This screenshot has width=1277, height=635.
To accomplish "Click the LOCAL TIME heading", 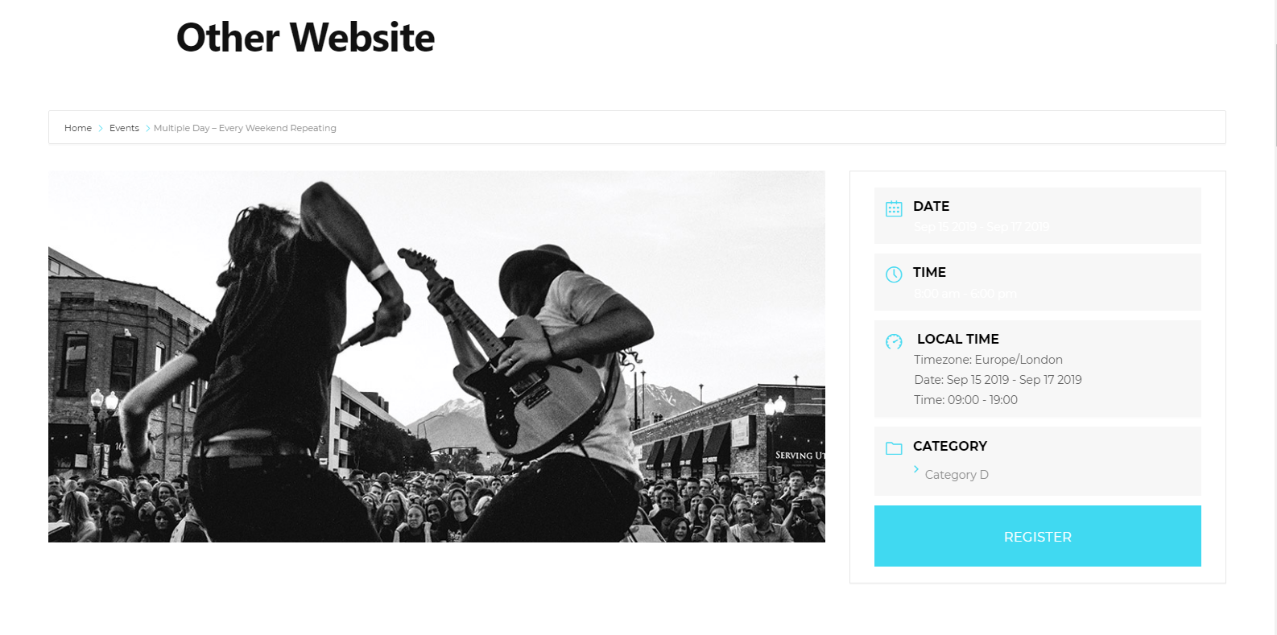I will [957, 339].
